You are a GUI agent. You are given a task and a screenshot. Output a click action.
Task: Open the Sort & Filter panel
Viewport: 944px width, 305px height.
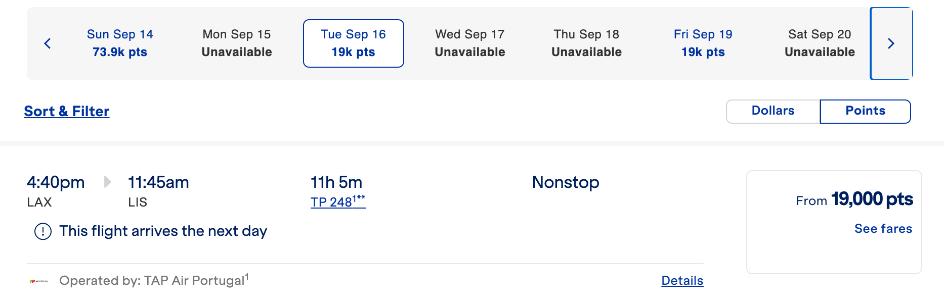66,111
